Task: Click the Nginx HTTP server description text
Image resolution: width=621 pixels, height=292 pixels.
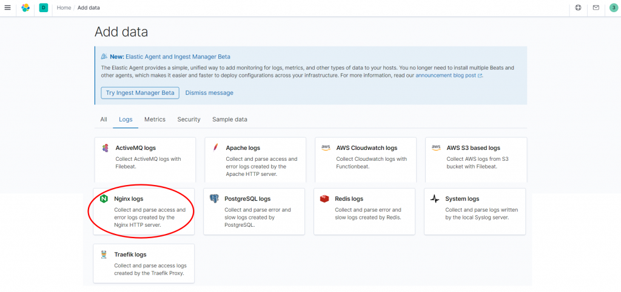Action: click(150, 218)
